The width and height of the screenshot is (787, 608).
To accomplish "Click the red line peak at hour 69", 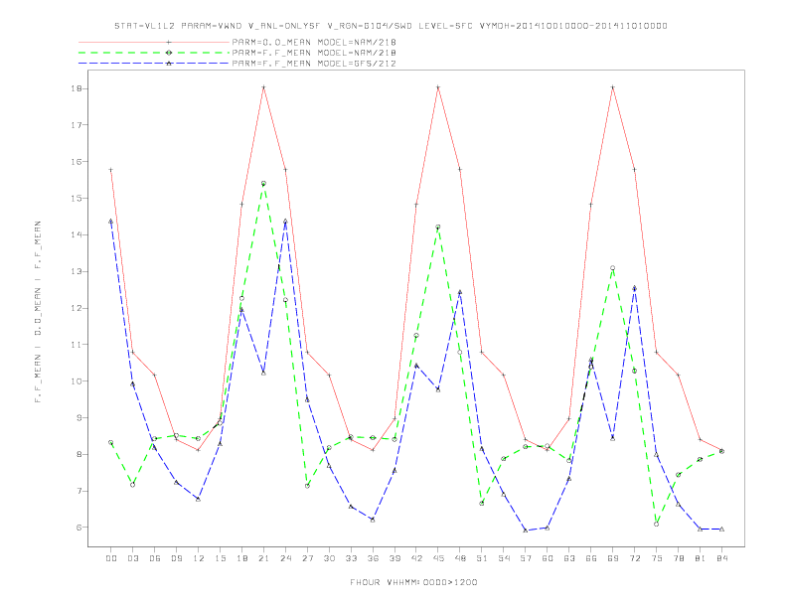I will [613, 87].
